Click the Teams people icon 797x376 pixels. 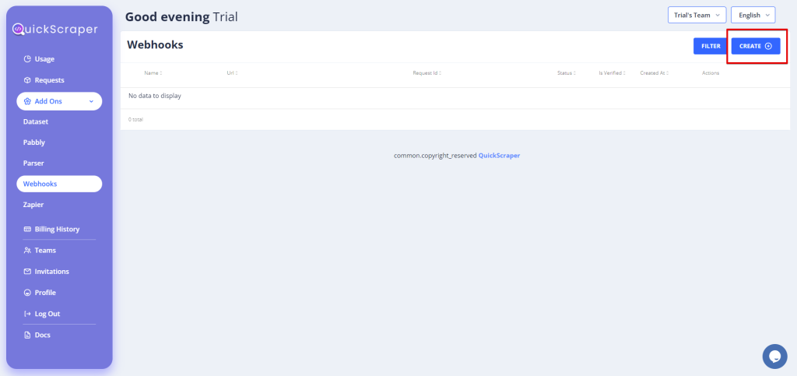click(x=27, y=251)
